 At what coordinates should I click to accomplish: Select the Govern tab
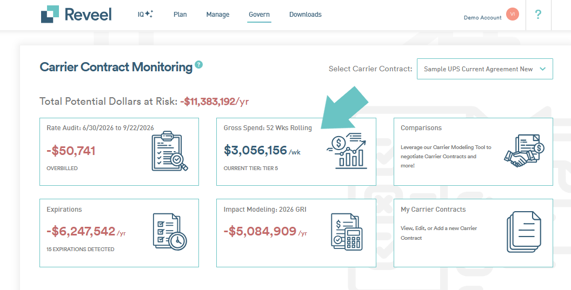pos(260,15)
